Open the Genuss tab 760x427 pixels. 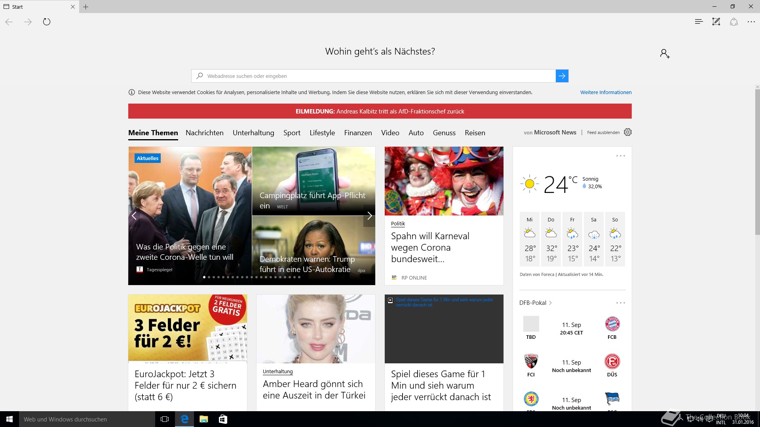point(444,133)
